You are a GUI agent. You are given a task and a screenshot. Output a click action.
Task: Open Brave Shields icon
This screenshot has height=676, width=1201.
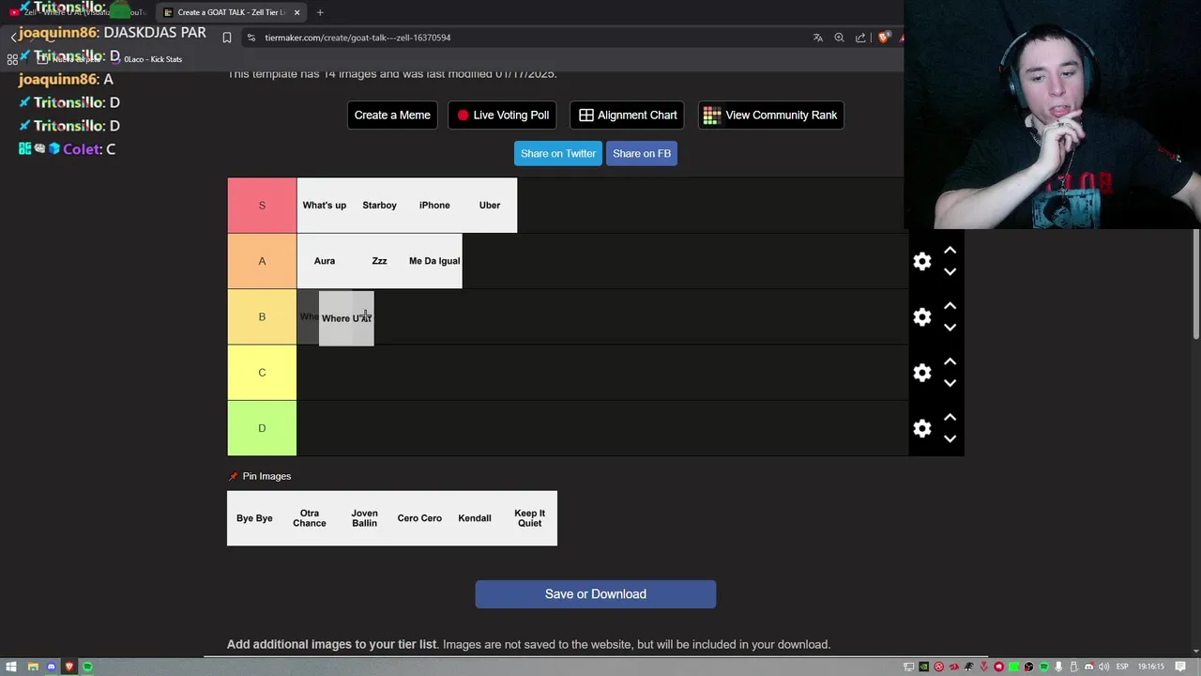[x=883, y=38]
